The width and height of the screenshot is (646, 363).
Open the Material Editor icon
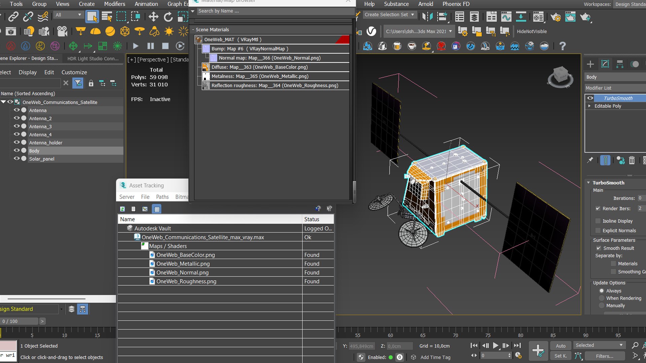538,16
